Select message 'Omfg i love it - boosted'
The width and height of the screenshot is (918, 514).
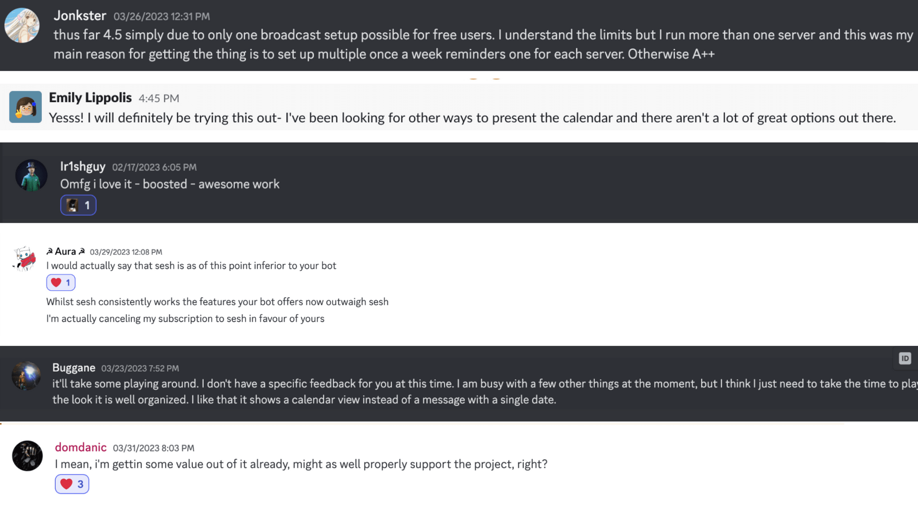click(x=170, y=184)
